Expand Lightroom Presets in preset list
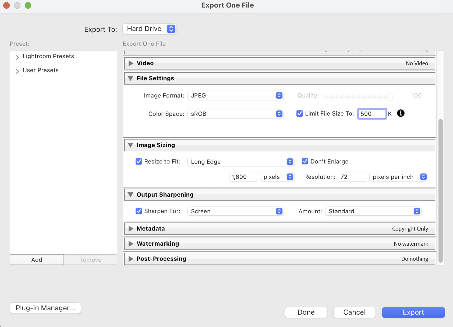The height and width of the screenshot is (327, 453). (x=17, y=57)
